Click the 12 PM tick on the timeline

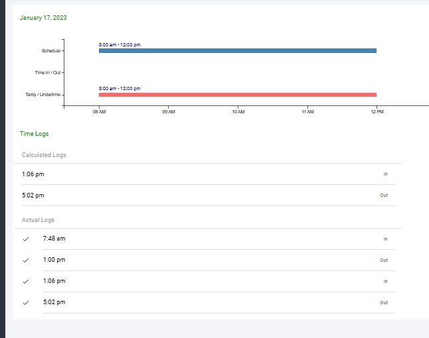point(377,112)
